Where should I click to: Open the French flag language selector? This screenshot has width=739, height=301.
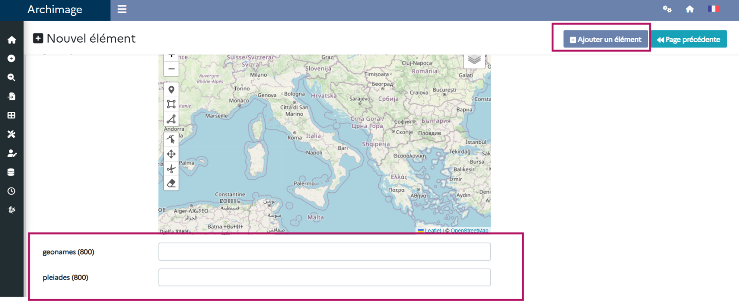pos(713,9)
